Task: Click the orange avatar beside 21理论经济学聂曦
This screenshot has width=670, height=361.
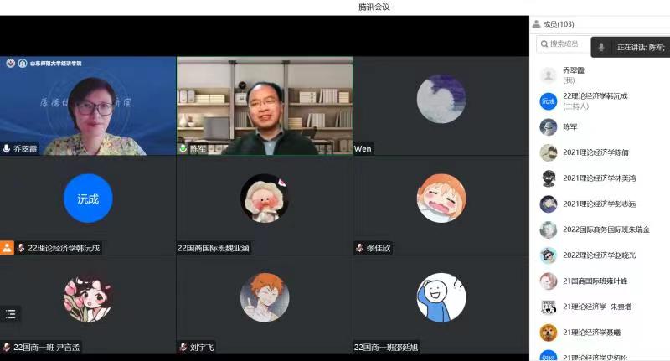Action: (549, 333)
